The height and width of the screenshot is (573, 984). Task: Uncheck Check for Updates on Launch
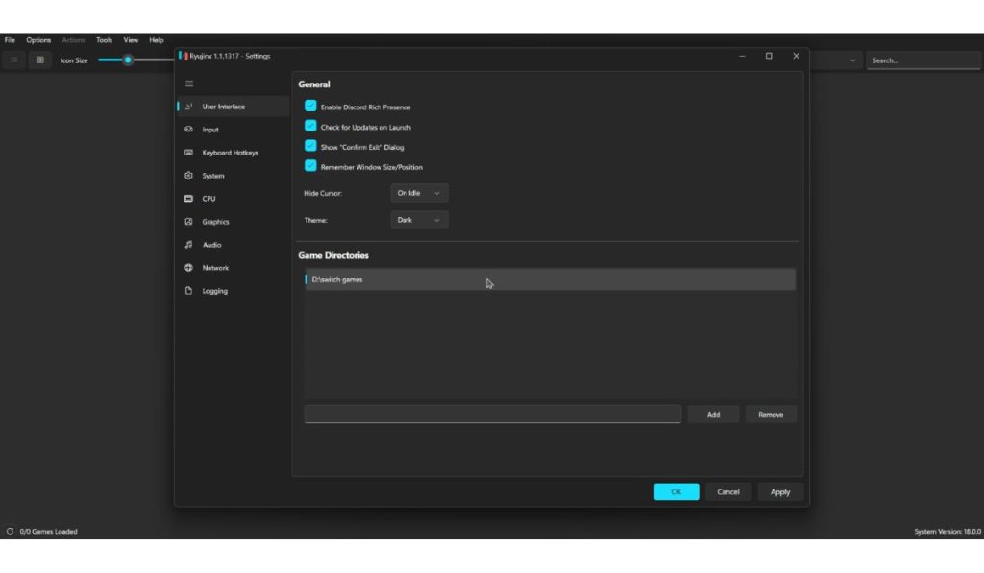tap(310, 126)
